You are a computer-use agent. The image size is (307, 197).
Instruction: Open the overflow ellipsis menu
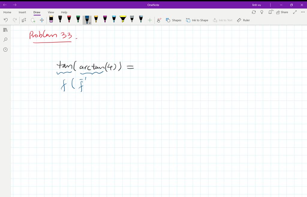coord(303,12)
